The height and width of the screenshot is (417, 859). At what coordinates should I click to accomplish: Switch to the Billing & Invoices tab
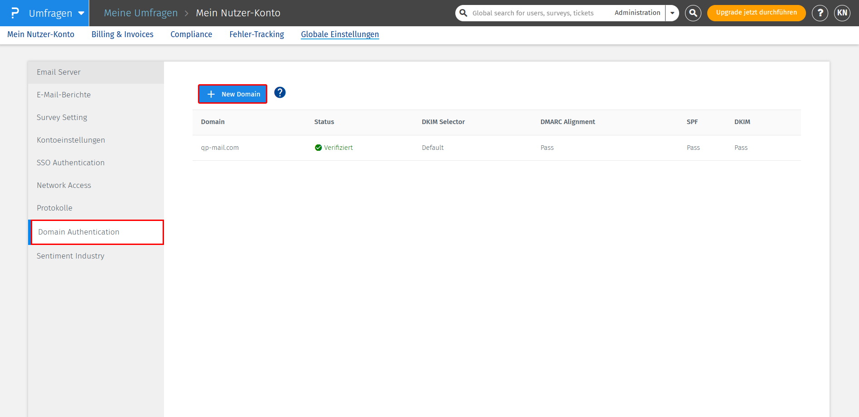[122, 34]
